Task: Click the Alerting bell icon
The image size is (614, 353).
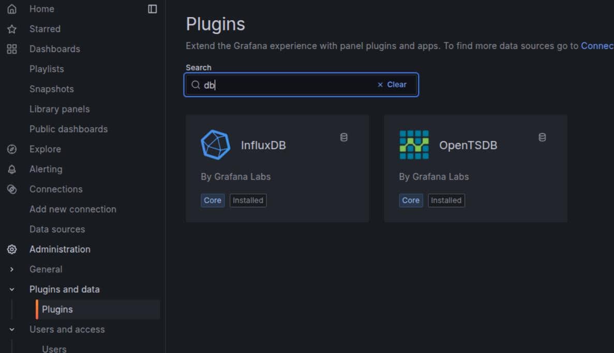Action: [12, 169]
